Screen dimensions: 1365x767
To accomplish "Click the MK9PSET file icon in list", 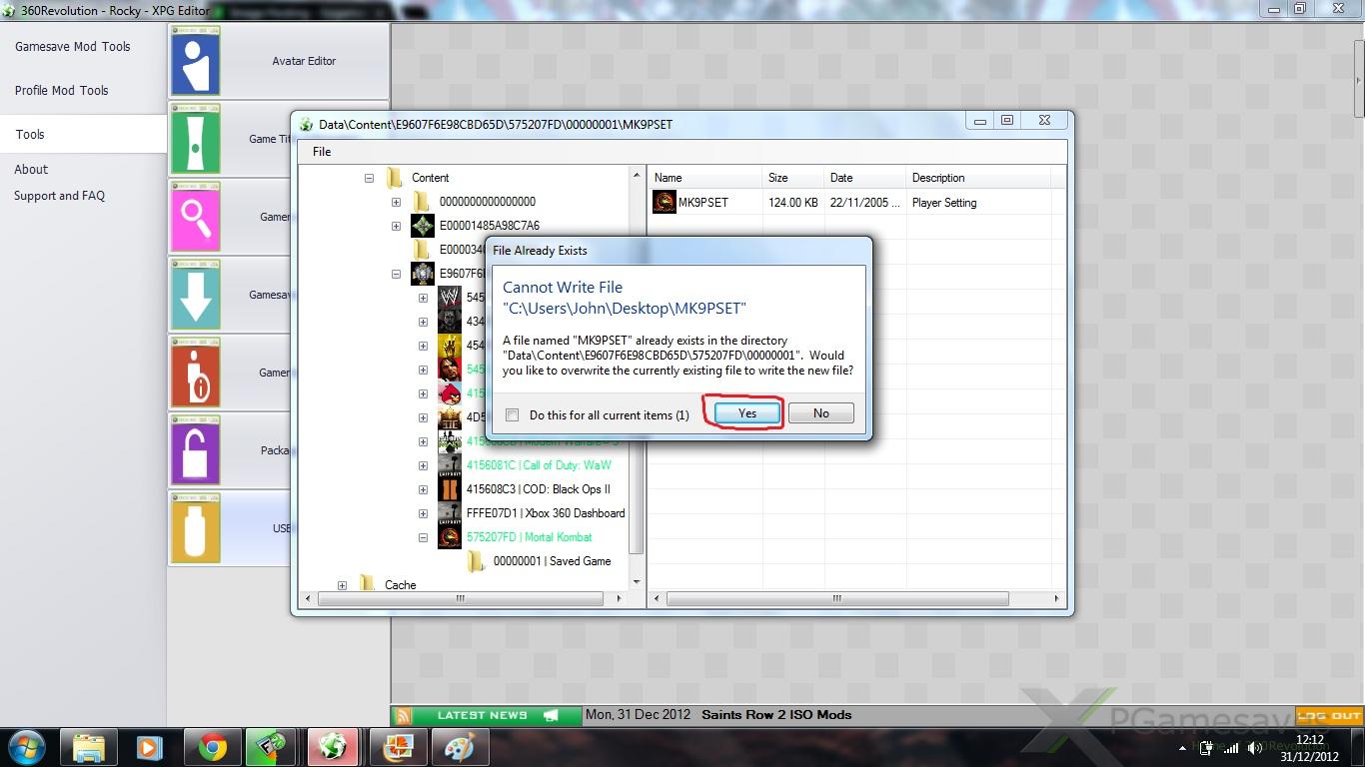I will [664, 203].
